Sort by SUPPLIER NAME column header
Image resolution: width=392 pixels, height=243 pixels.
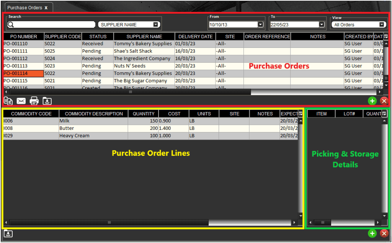point(144,36)
